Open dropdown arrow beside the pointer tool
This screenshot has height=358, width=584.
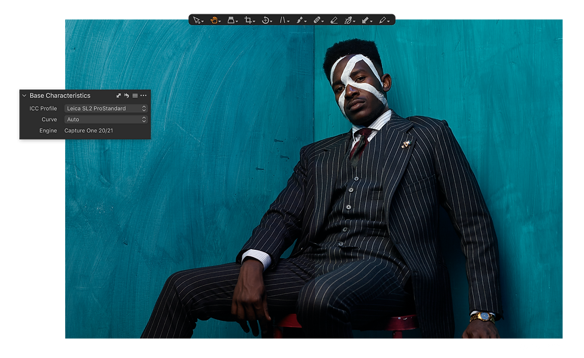202,22
